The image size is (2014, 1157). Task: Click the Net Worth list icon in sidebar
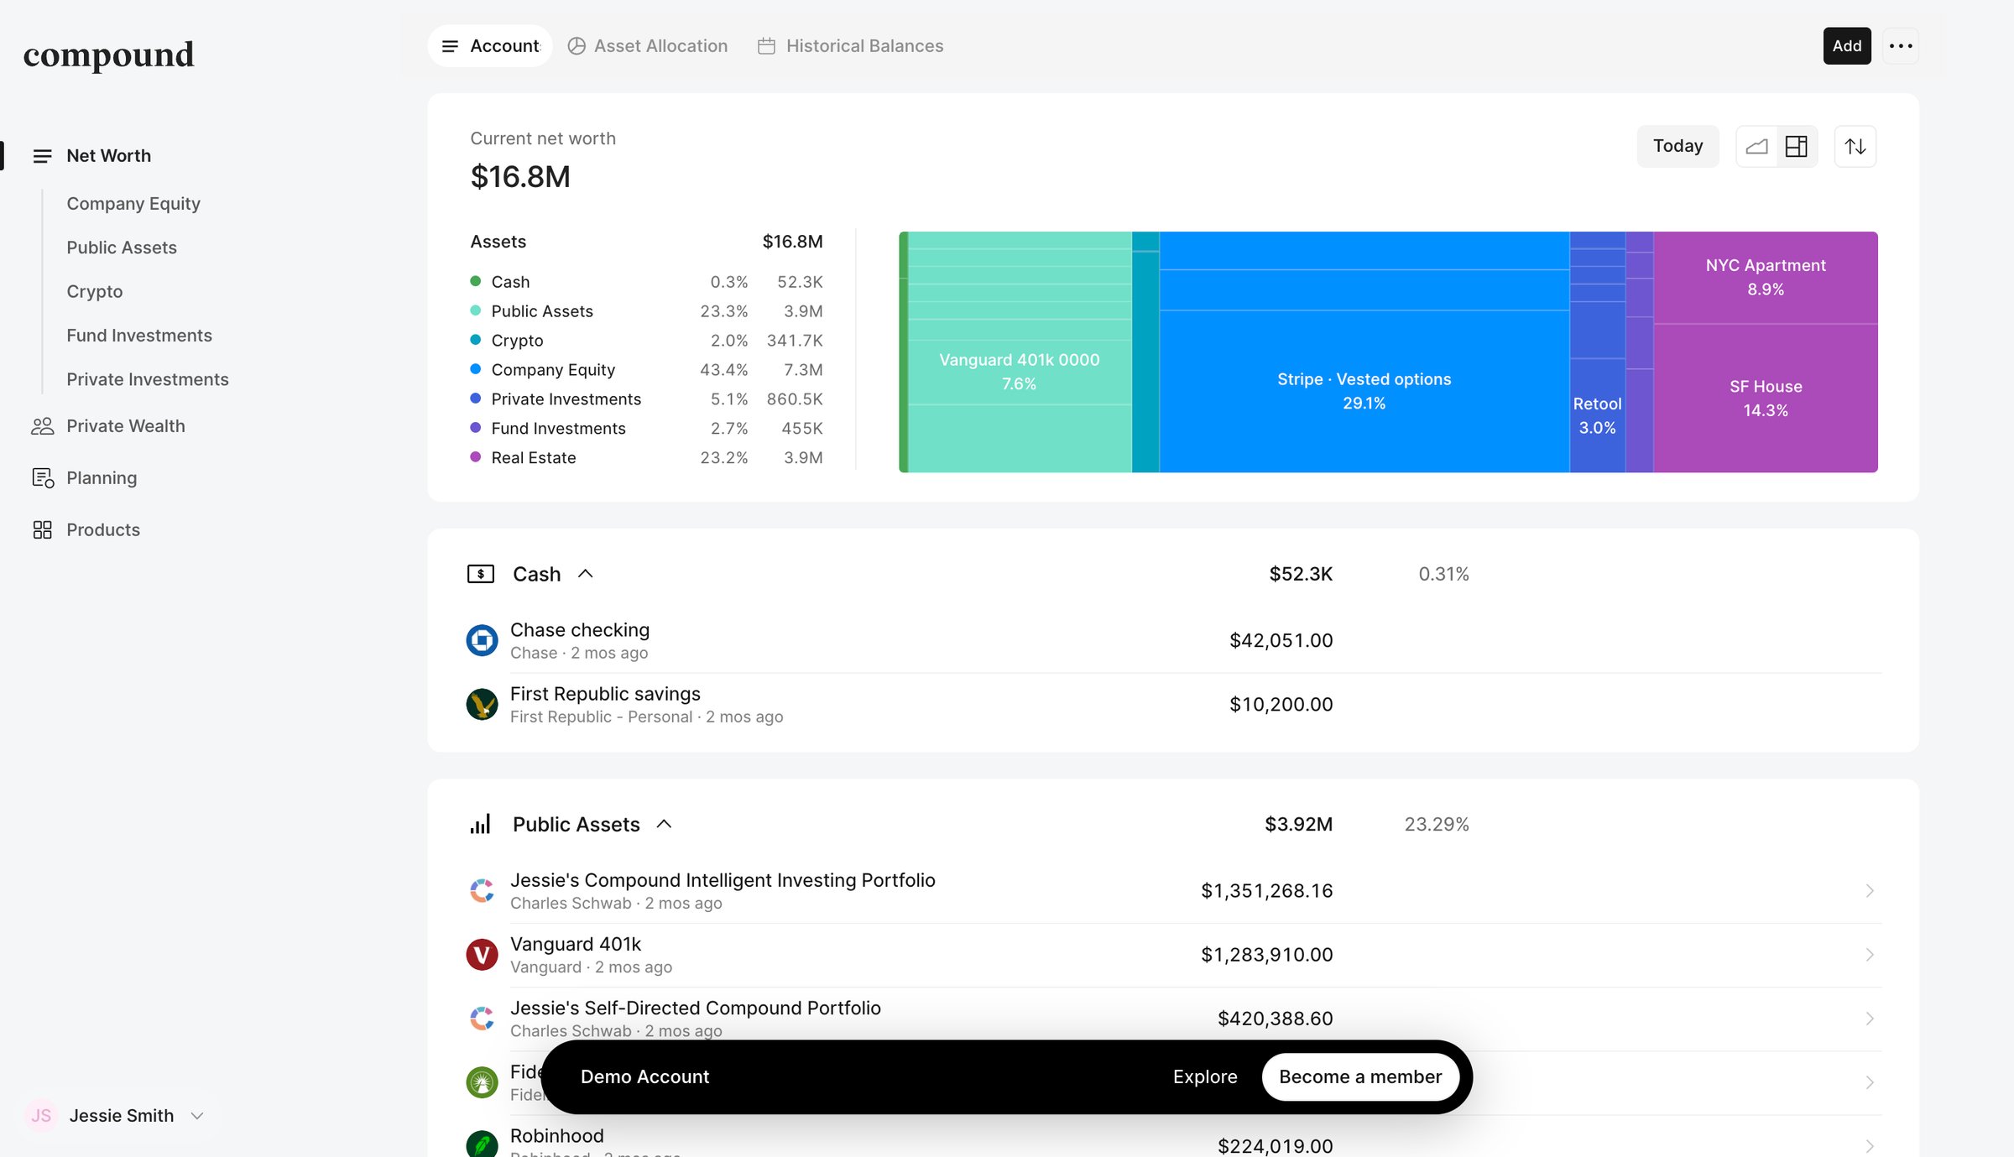[x=42, y=156]
